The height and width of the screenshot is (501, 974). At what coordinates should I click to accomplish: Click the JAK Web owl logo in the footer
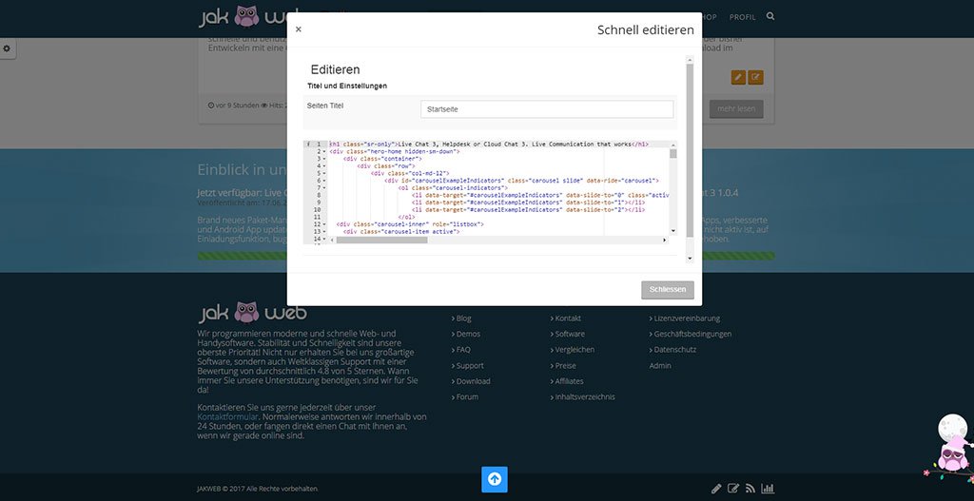[x=252, y=312]
